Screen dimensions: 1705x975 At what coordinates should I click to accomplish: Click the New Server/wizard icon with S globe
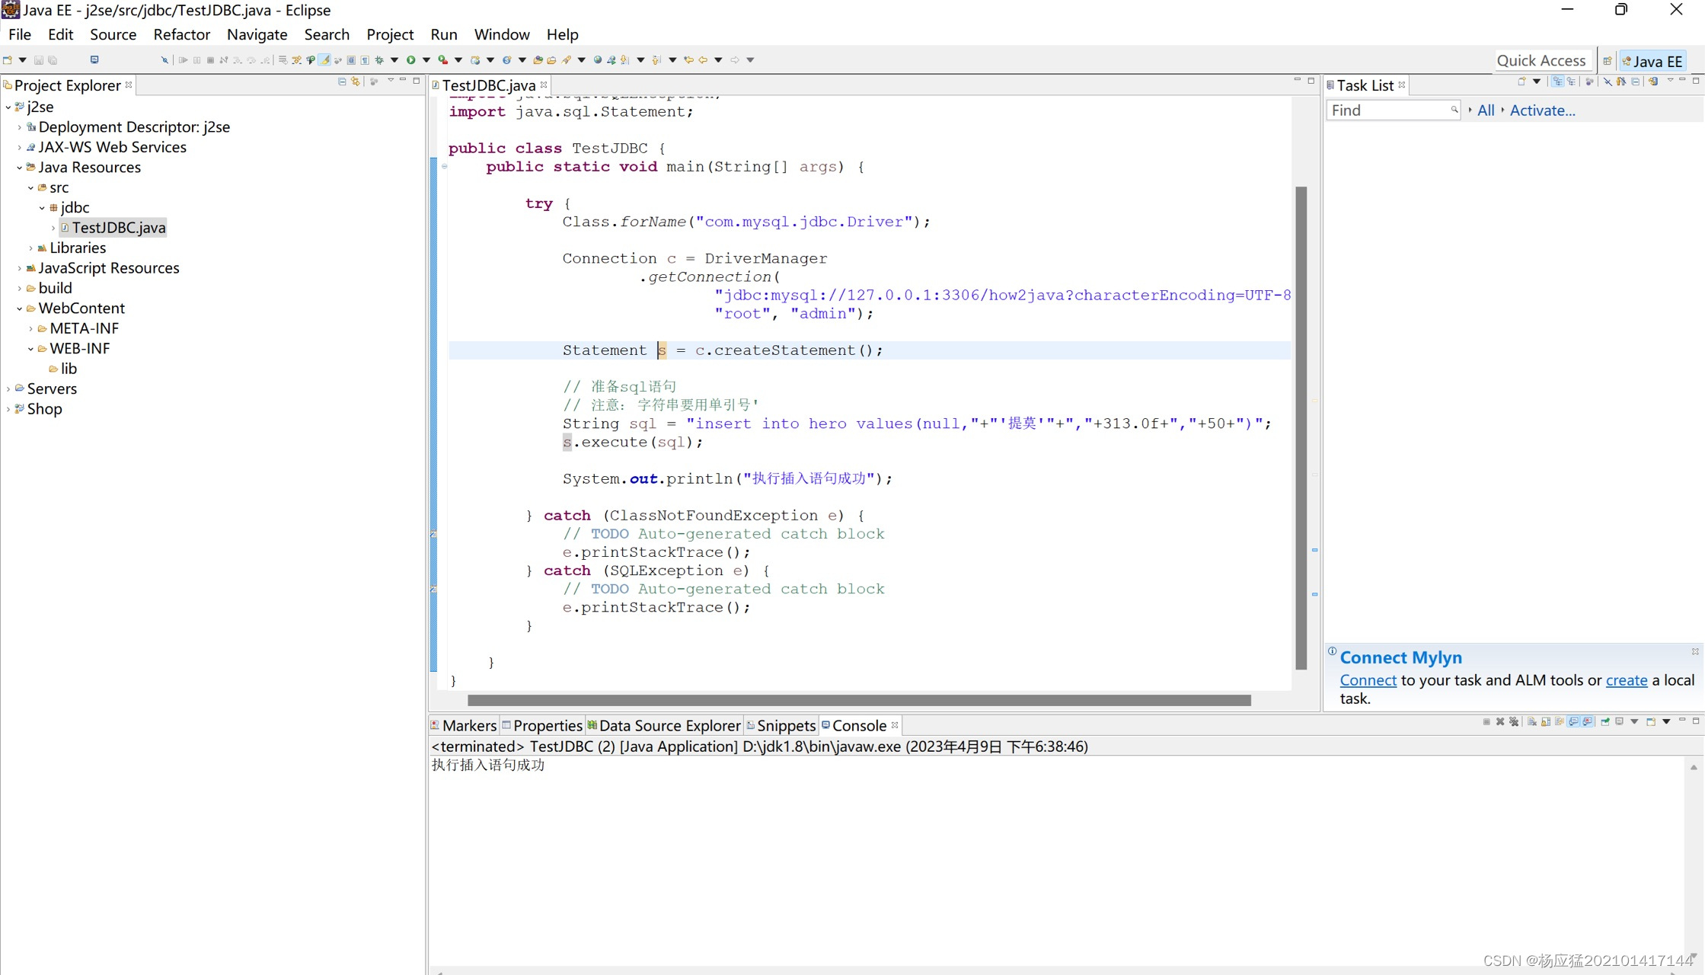pyautogui.click(x=506, y=60)
